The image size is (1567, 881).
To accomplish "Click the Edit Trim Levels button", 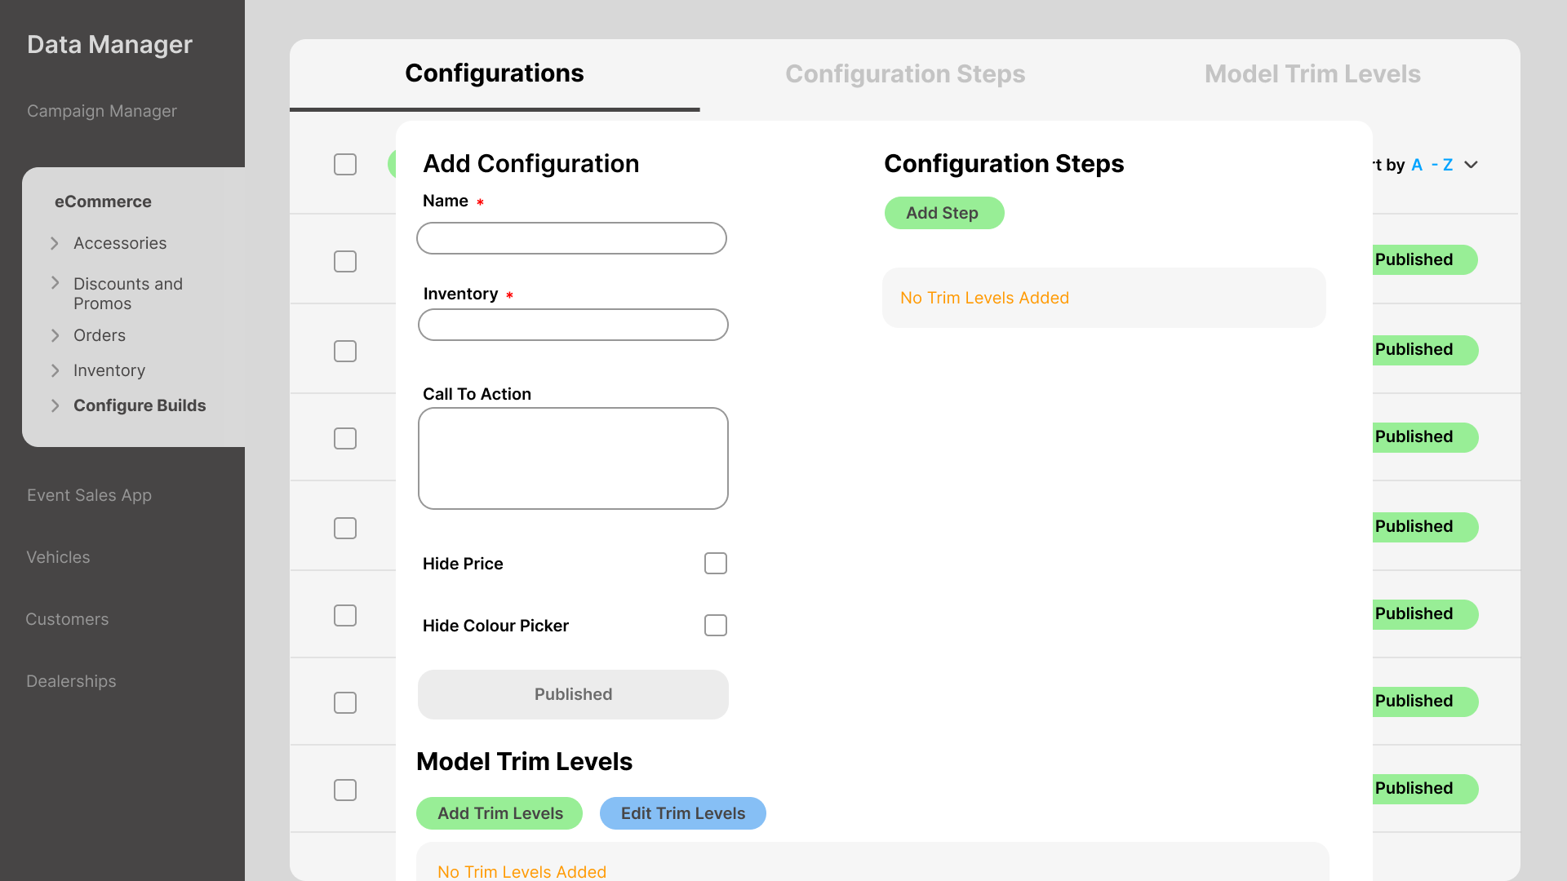I will [682, 813].
